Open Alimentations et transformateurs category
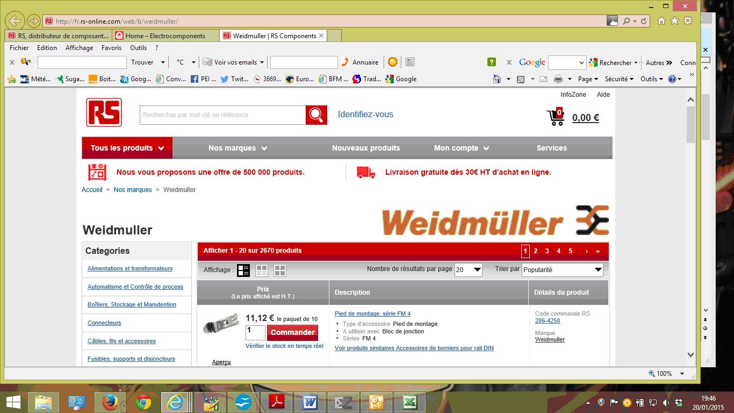Image resolution: width=734 pixels, height=413 pixels. click(130, 268)
